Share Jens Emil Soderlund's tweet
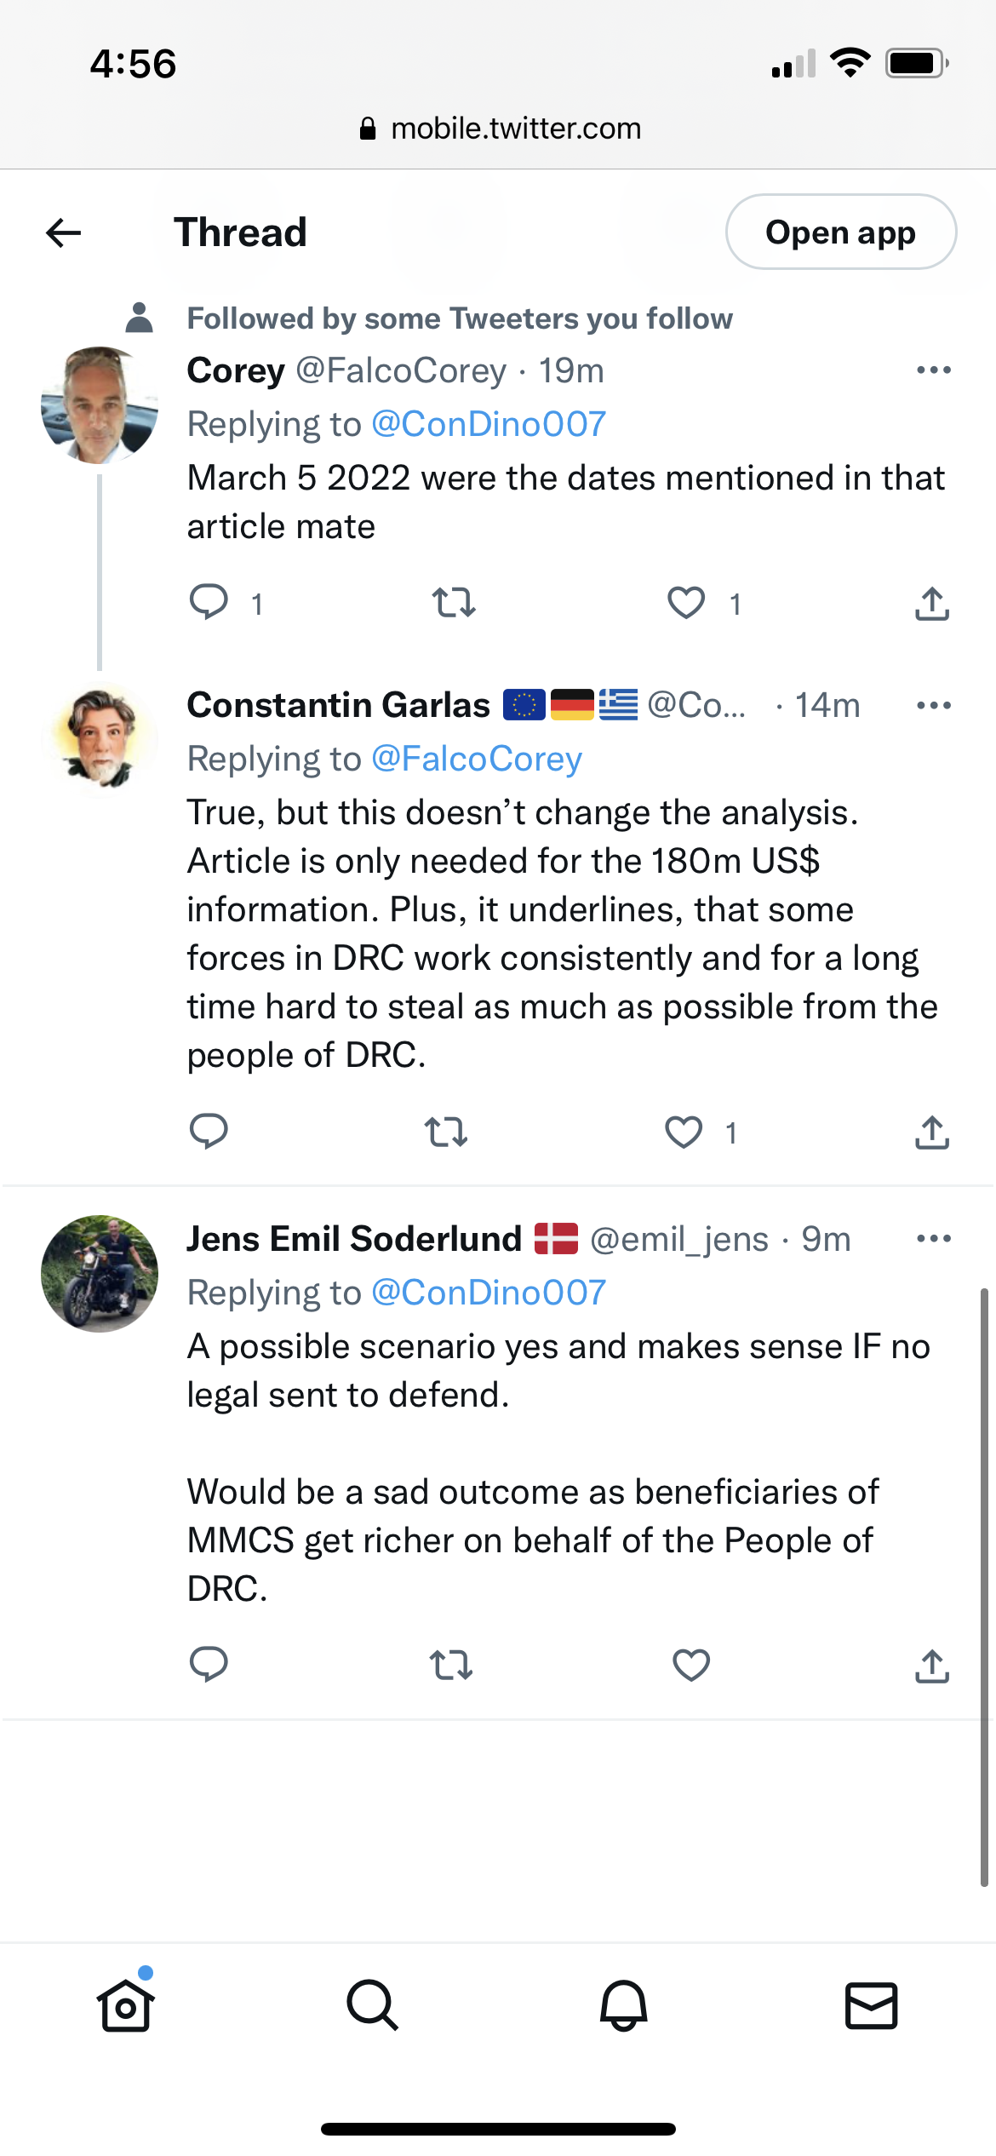 pos(932,1666)
